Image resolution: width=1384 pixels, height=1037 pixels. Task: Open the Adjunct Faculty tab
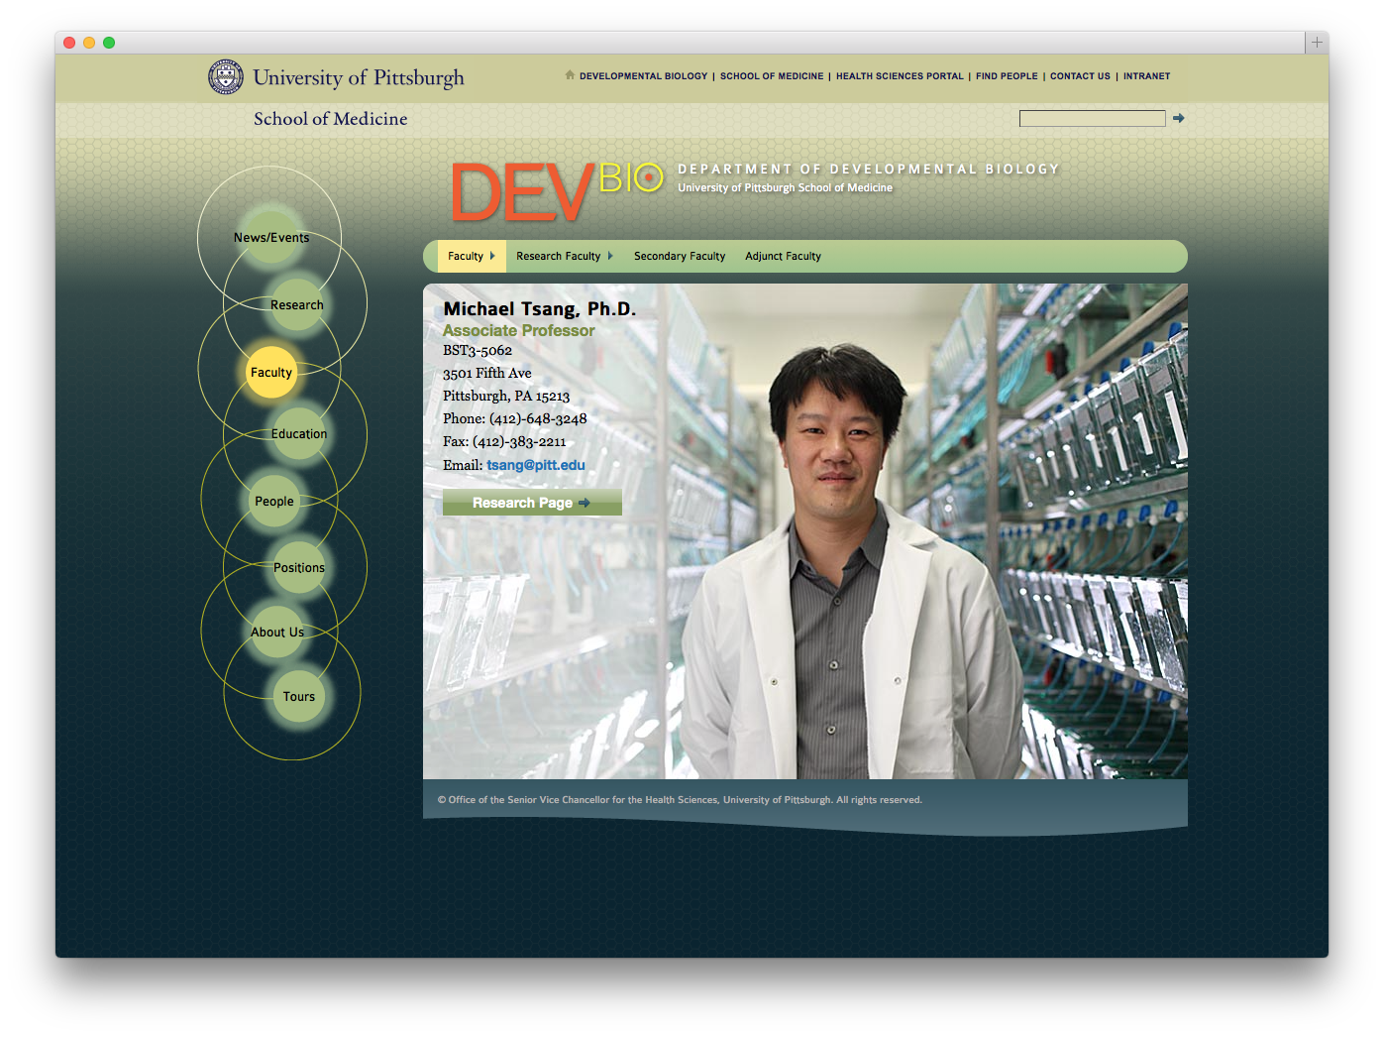[x=784, y=256]
